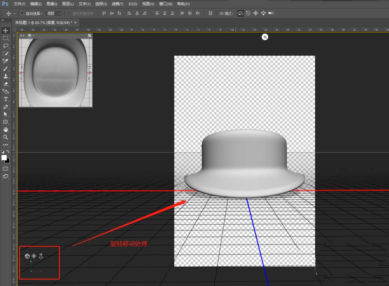
Task: Open the Move tool preset dropdown arrow
Action: pyautogui.click(x=14, y=13)
